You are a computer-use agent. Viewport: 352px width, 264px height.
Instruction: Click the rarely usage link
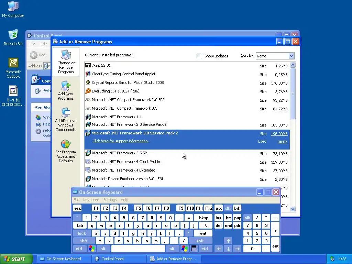(x=282, y=141)
